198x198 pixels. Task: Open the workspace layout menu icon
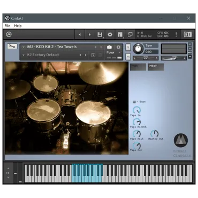click(120, 35)
